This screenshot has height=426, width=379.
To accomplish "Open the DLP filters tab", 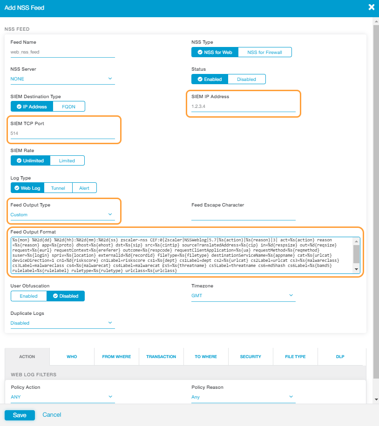I will [x=339, y=356].
